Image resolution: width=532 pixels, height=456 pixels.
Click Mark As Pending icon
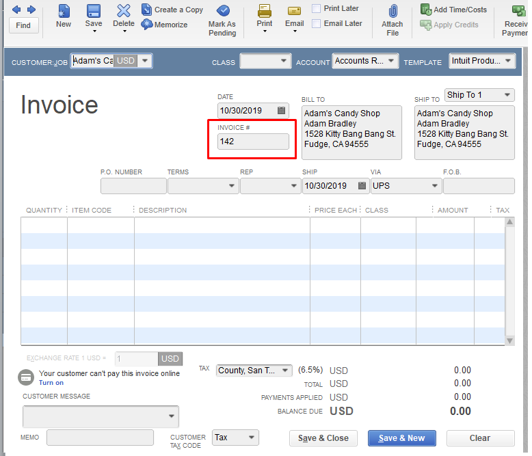pyautogui.click(x=222, y=11)
